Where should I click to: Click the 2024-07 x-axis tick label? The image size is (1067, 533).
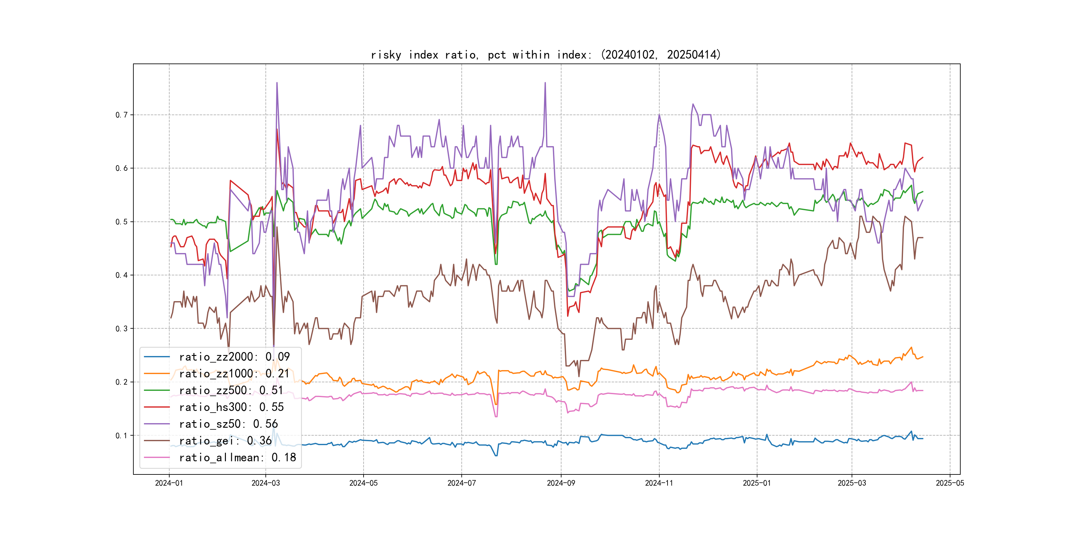pos(461,483)
